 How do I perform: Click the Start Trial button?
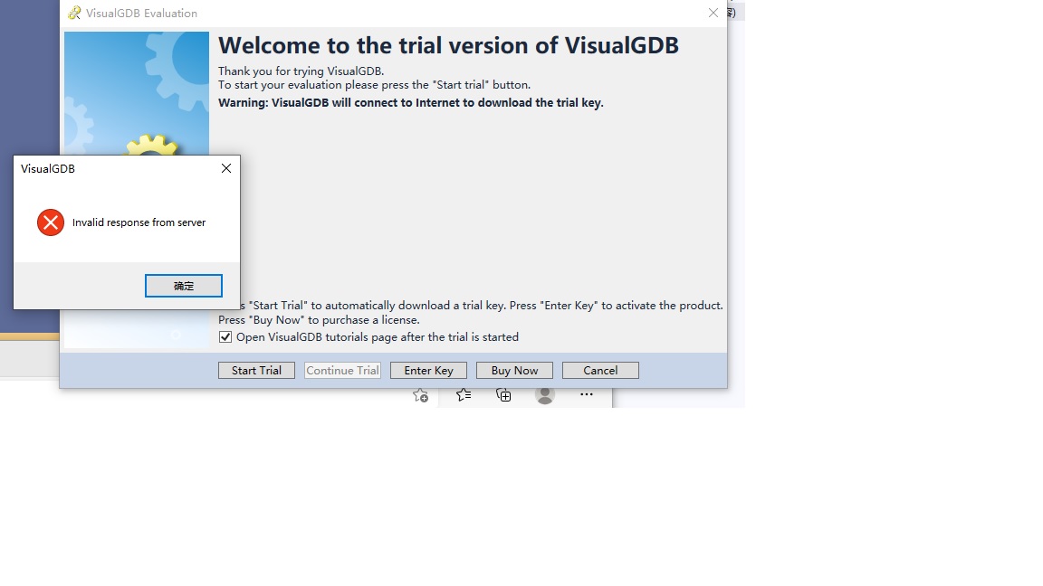click(x=256, y=370)
